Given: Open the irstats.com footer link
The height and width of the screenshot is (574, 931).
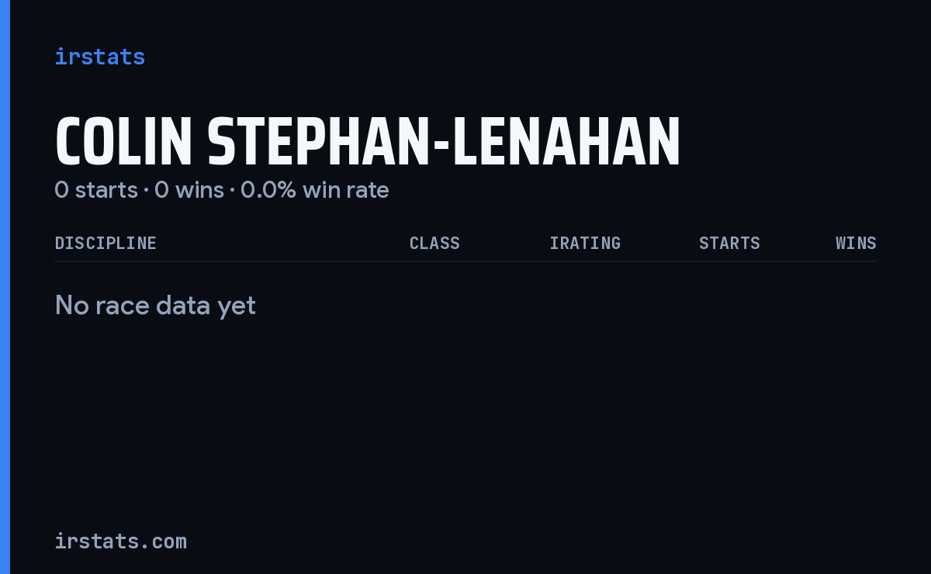Looking at the screenshot, I should 120,541.
